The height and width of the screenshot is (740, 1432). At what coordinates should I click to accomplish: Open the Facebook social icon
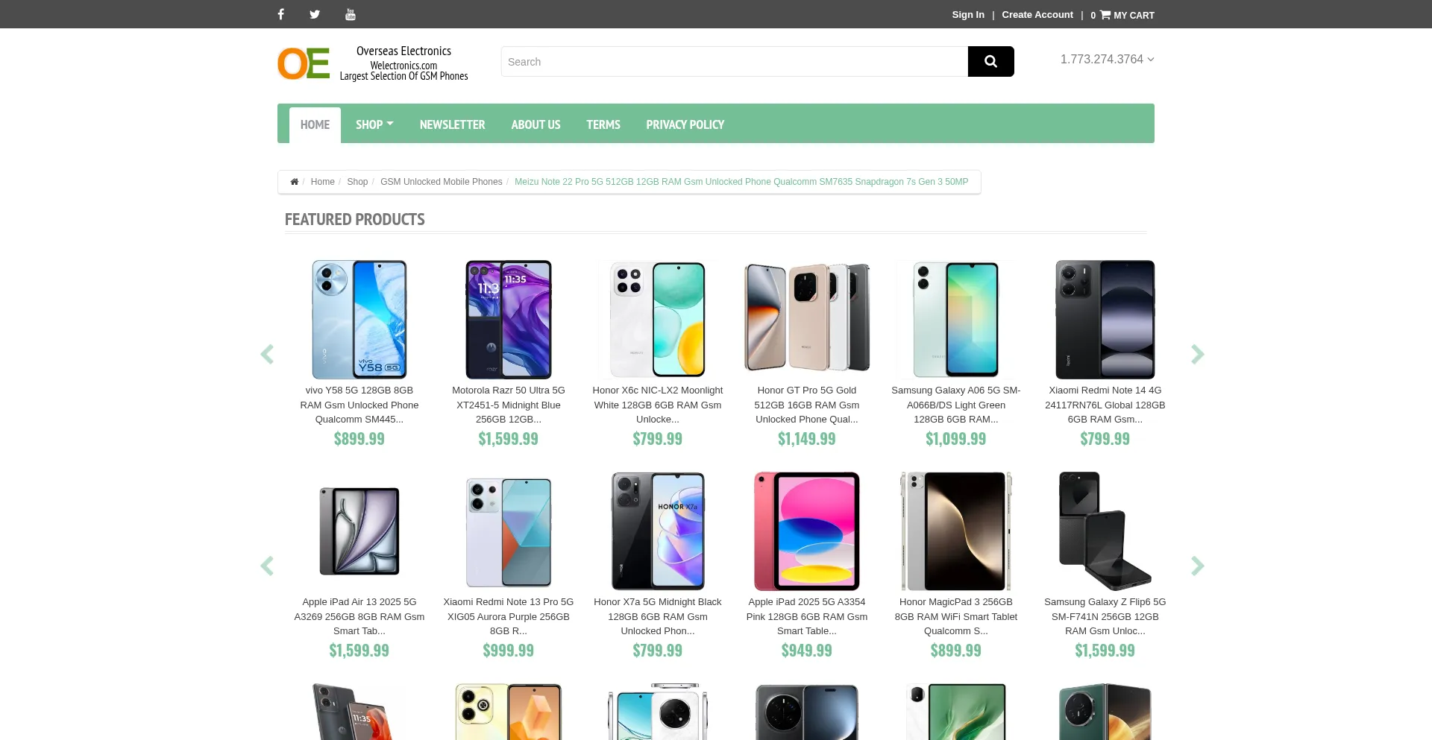tap(280, 14)
